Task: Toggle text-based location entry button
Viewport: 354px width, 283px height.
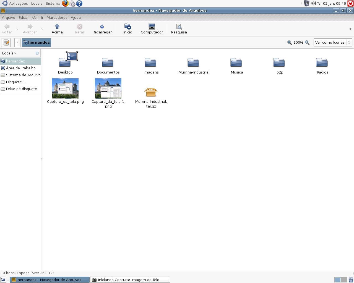Action: click(x=6, y=43)
